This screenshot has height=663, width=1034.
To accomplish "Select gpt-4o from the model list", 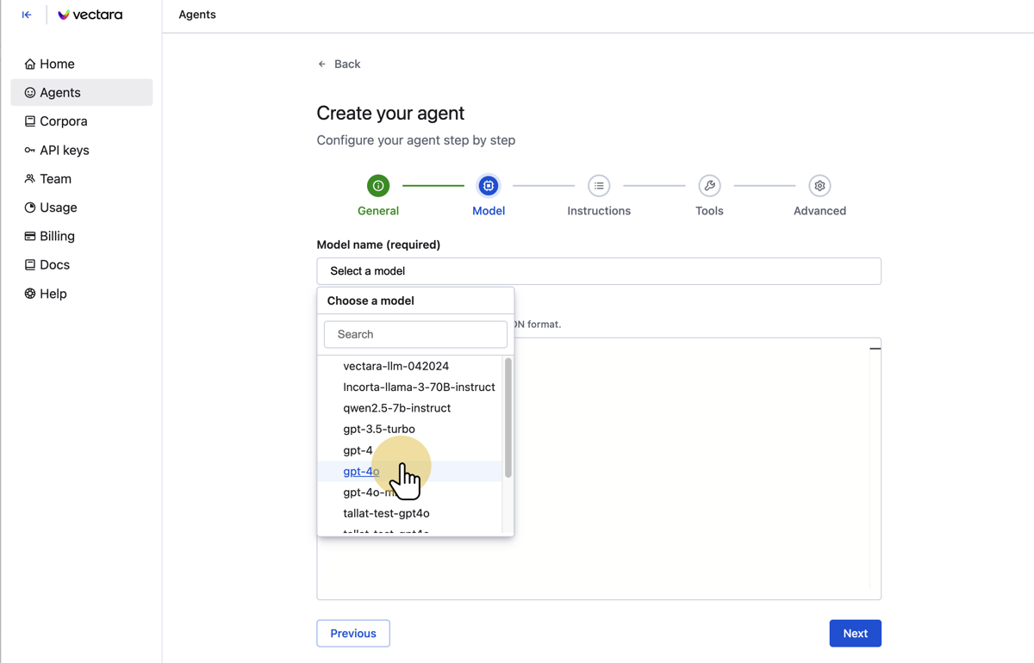I will pos(361,471).
